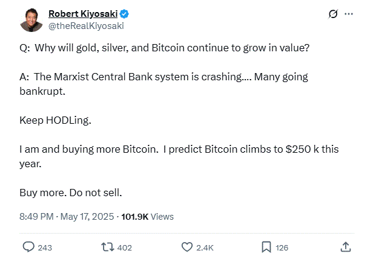Click the repost arrows icon
This screenshot has width=373, height=268.
pyautogui.click(x=108, y=247)
